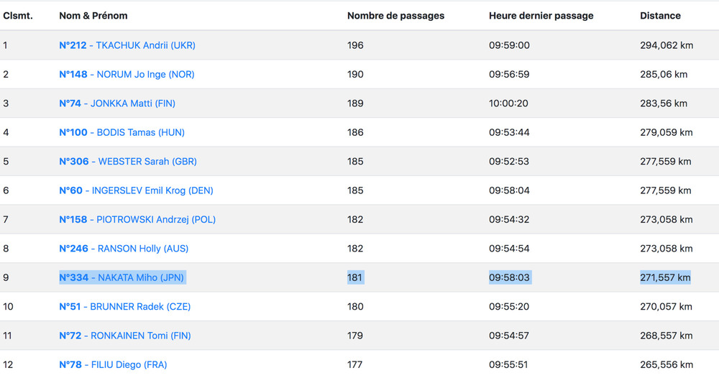Screen dimensions: 719x378
Task: Open runner N°212 TKACHUK Andrii link
Action: click(x=127, y=45)
